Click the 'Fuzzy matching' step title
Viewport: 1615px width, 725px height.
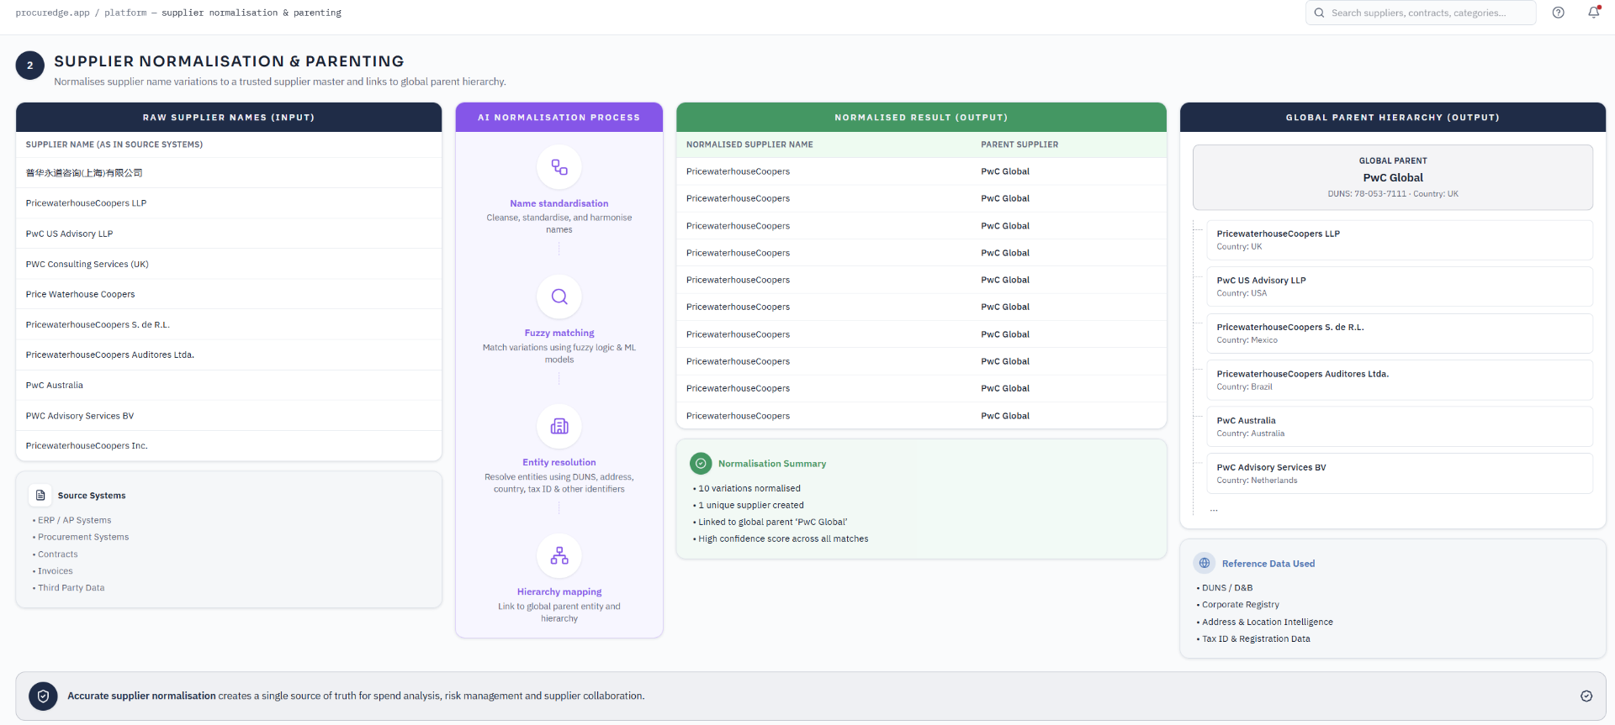pyautogui.click(x=559, y=333)
